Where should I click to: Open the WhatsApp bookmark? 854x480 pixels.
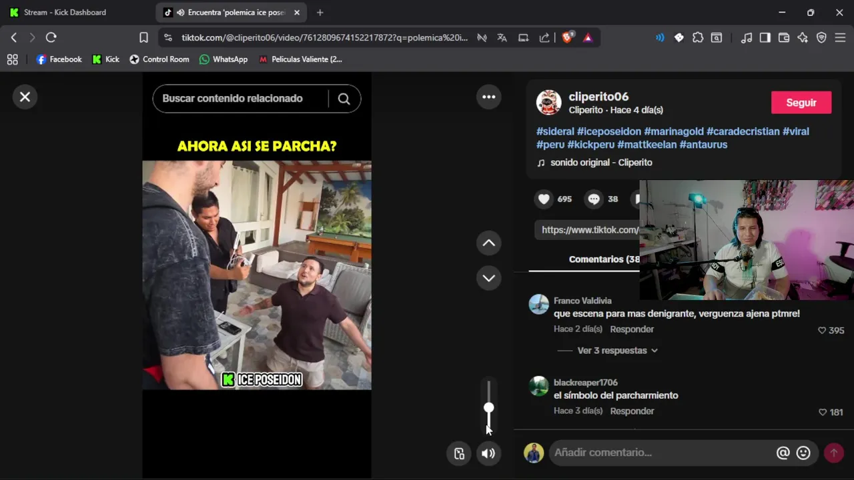coord(223,59)
